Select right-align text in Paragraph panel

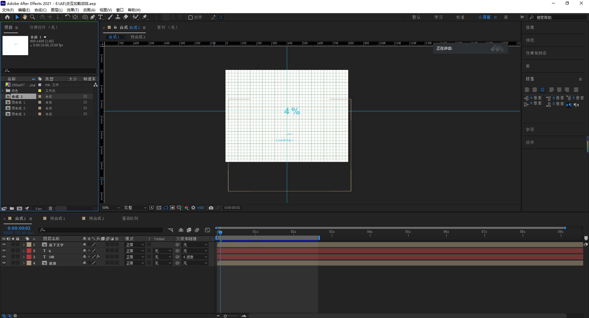(542, 90)
